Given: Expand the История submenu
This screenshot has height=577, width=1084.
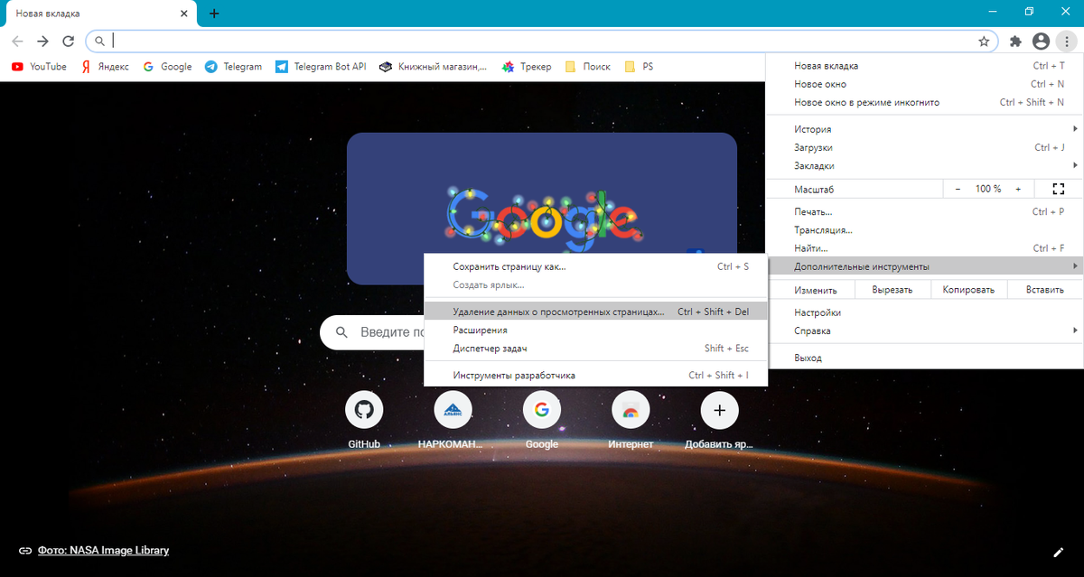Looking at the screenshot, I should [924, 129].
